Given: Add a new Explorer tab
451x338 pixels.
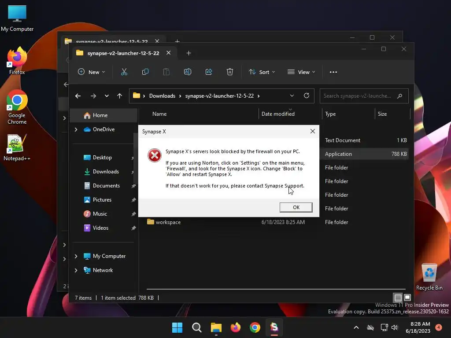Looking at the screenshot, I should [x=189, y=53].
